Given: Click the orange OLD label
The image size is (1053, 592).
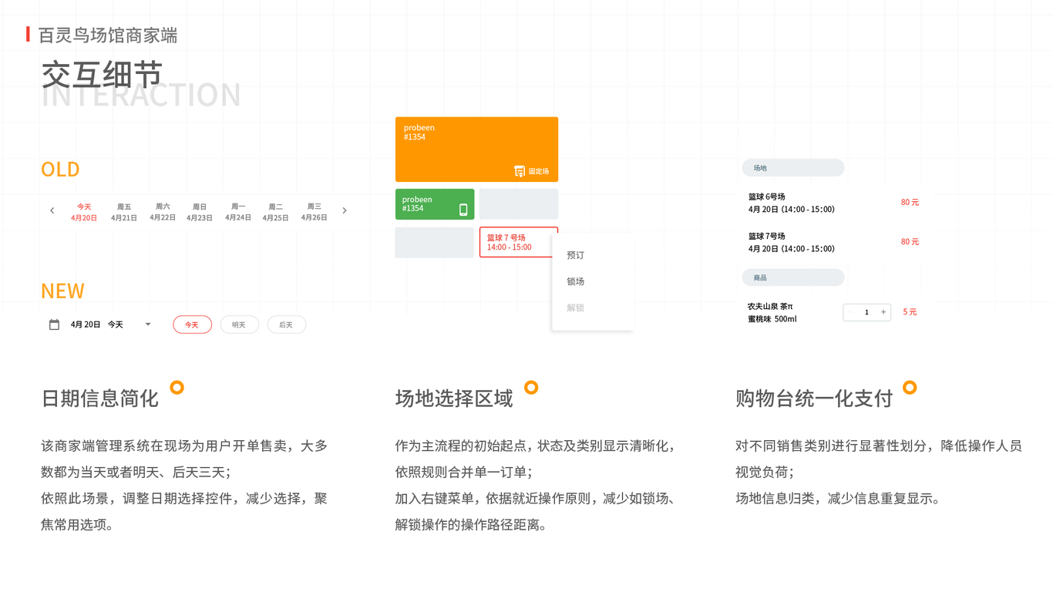Looking at the screenshot, I should click(60, 170).
